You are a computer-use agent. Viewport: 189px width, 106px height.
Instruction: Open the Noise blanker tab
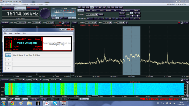[125, 10]
